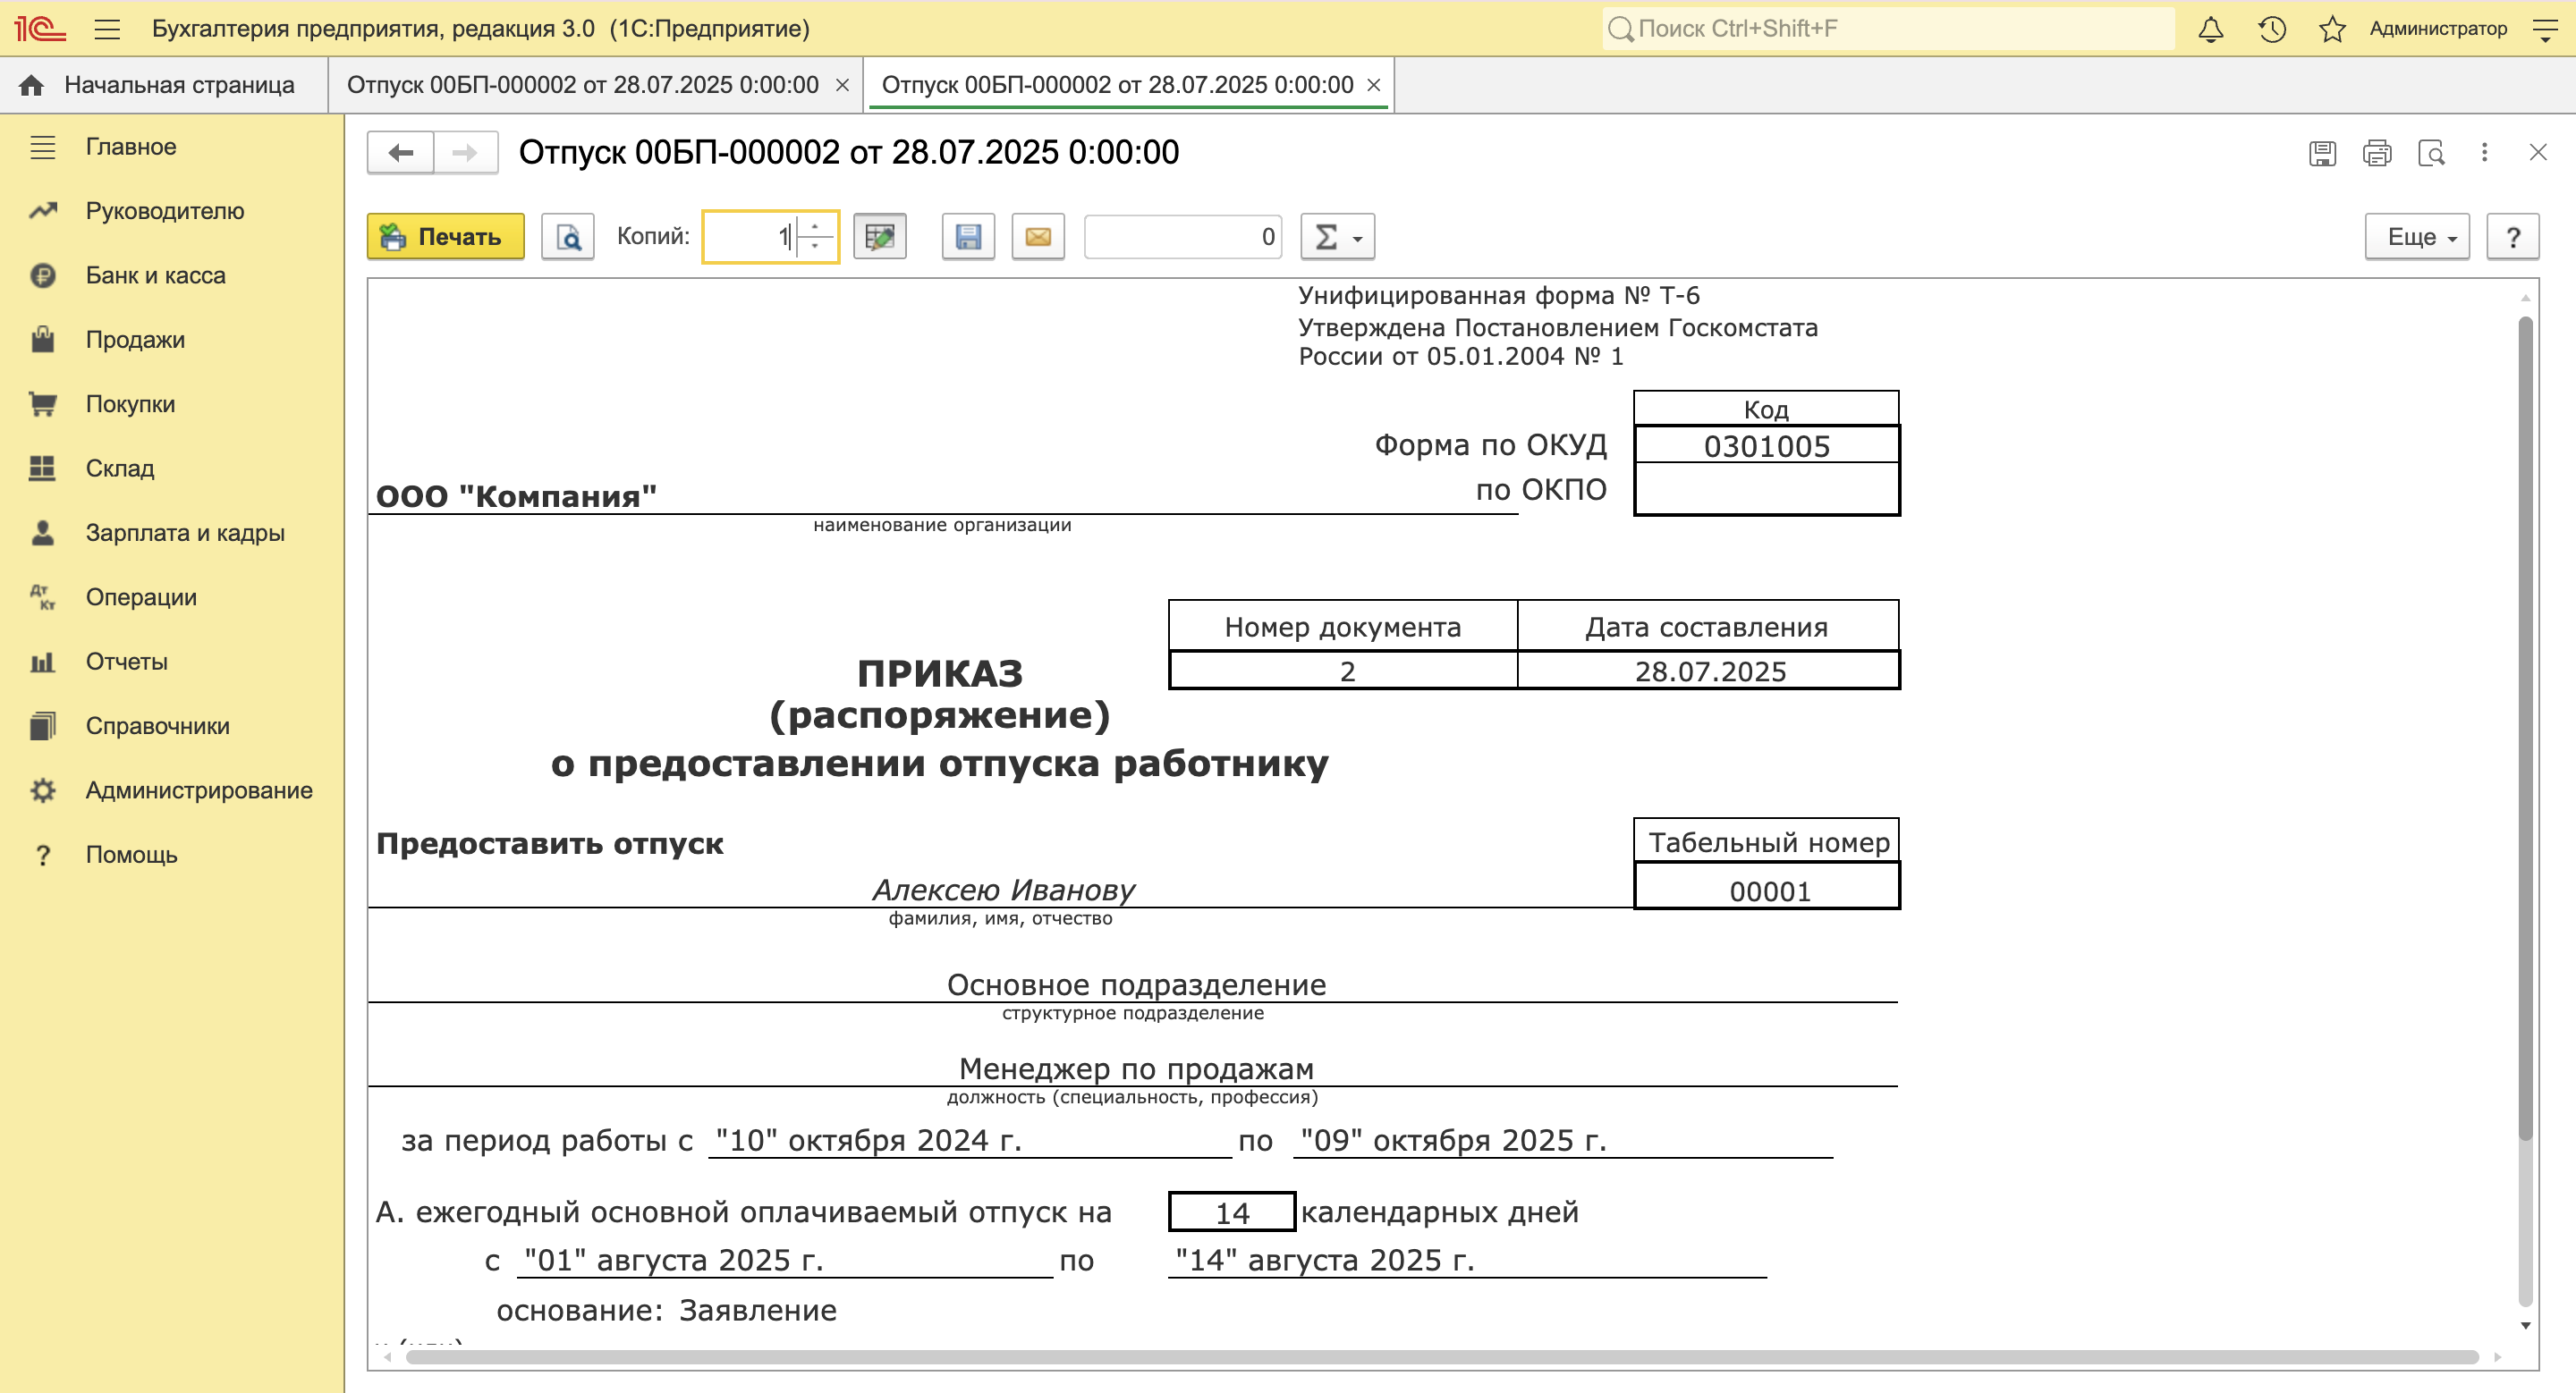Open the history clock icon
The width and height of the screenshot is (2576, 1393).
coord(2271,29)
